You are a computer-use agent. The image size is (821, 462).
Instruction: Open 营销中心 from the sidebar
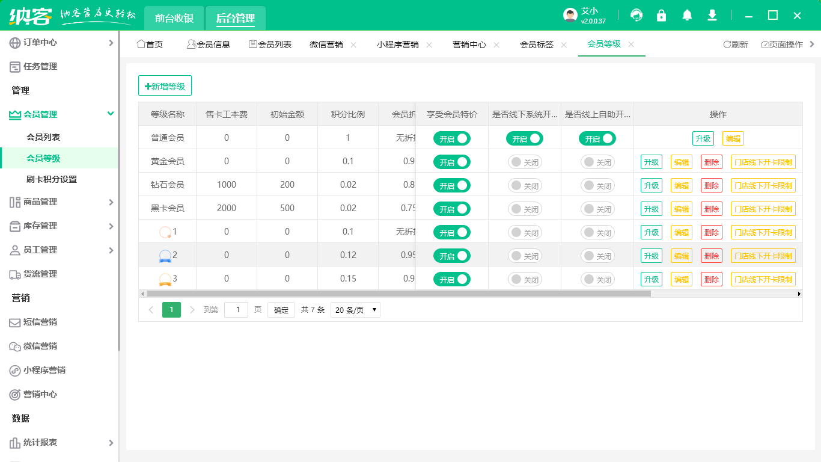pyautogui.click(x=40, y=394)
